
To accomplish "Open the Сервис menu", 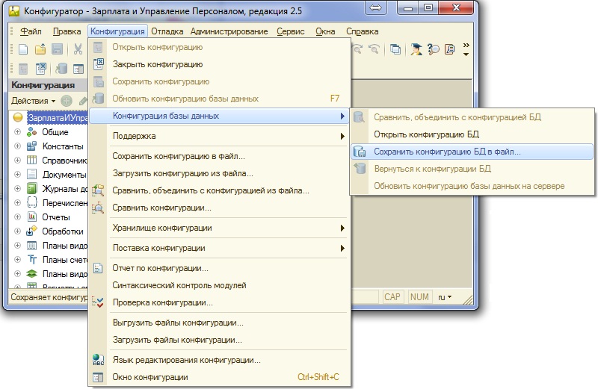I will tap(291, 31).
